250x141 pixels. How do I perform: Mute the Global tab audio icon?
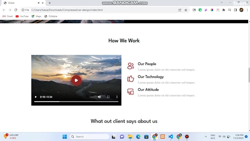click(39, 3)
